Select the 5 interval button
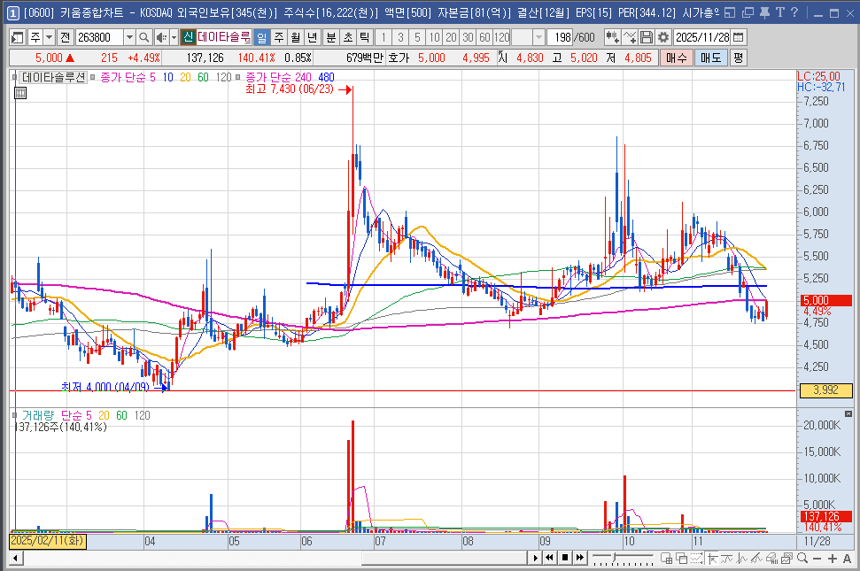The height and width of the screenshot is (571, 860). point(417,37)
